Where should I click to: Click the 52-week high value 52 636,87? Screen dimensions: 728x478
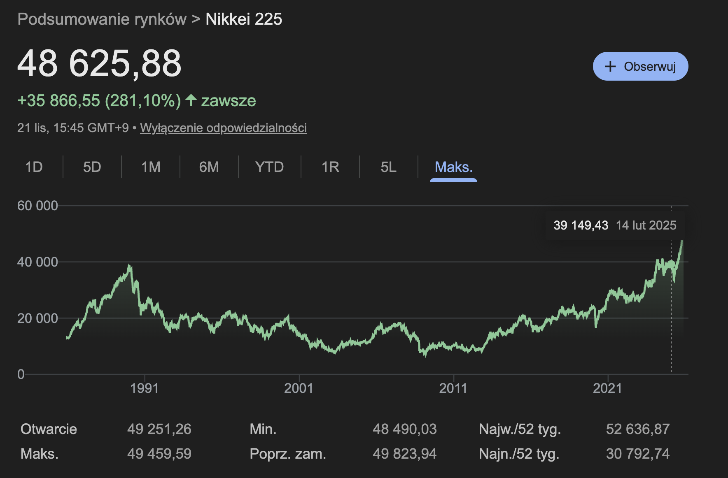point(637,429)
